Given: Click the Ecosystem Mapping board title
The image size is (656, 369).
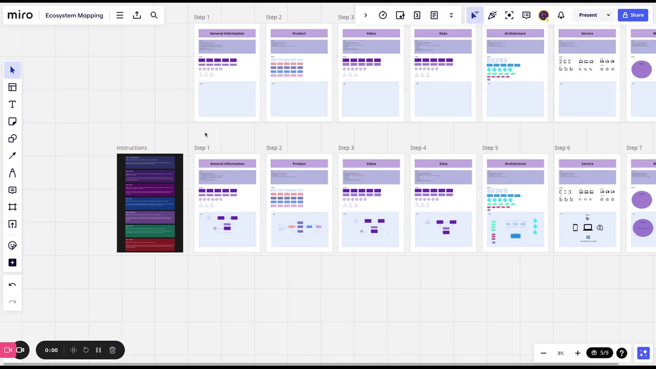Looking at the screenshot, I should tap(74, 15).
